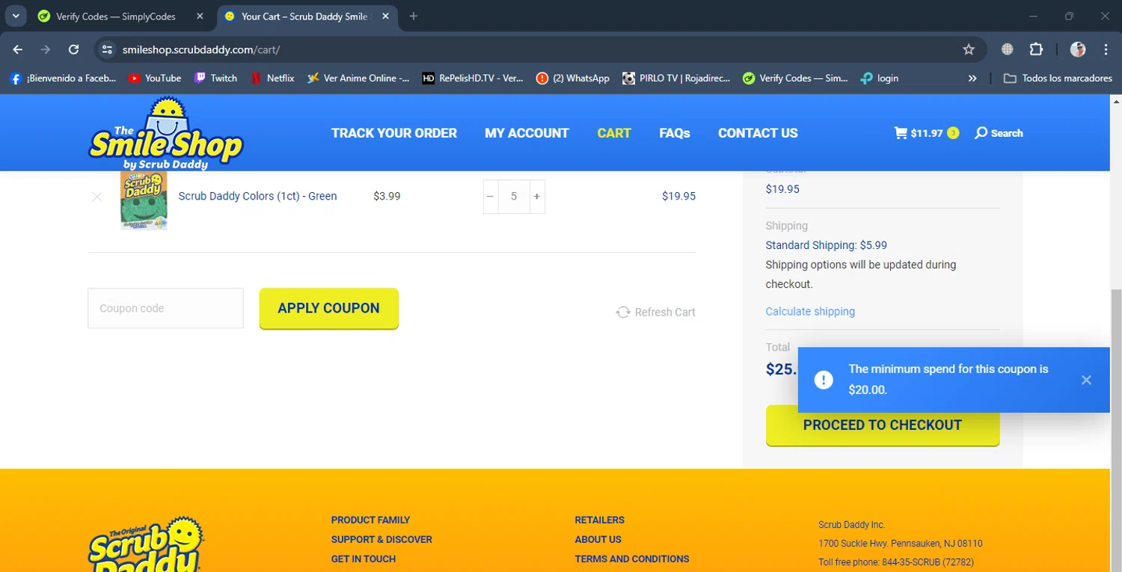1122x572 pixels.
Task: Remove Scrub Daddy Colors Green from cart
Action: [x=96, y=197]
